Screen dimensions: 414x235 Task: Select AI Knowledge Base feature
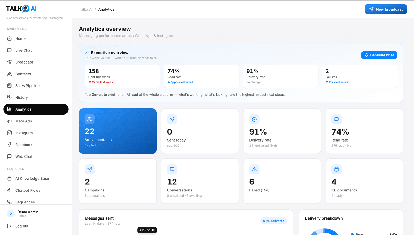tap(36, 179)
